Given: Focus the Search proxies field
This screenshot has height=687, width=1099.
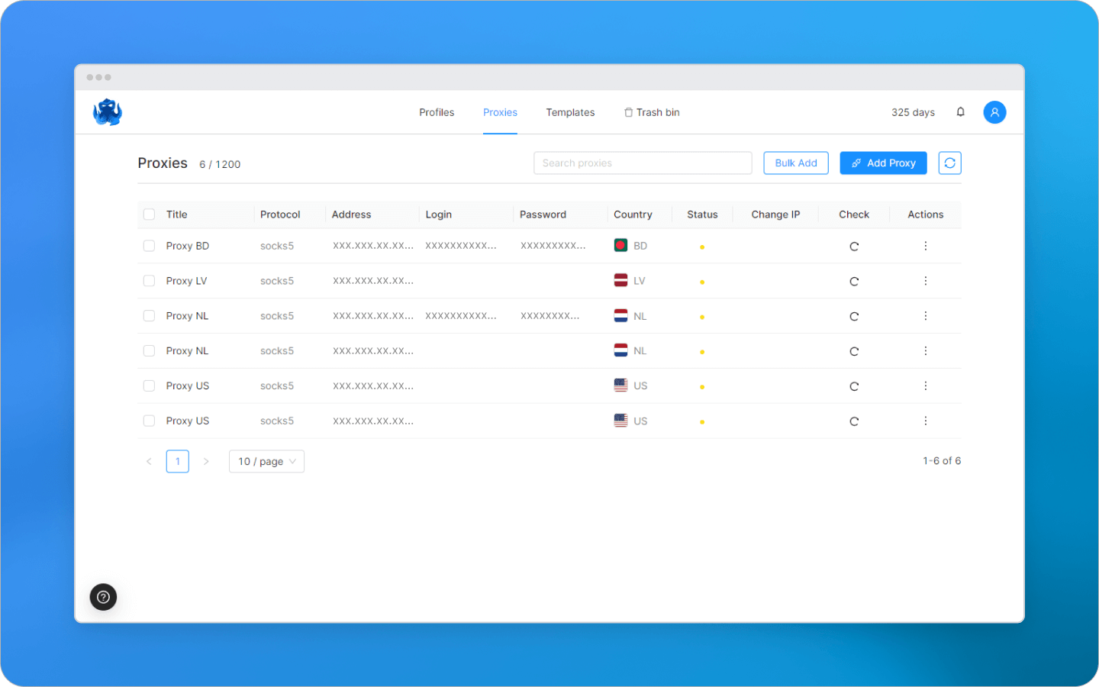Looking at the screenshot, I should pos(643,163).
